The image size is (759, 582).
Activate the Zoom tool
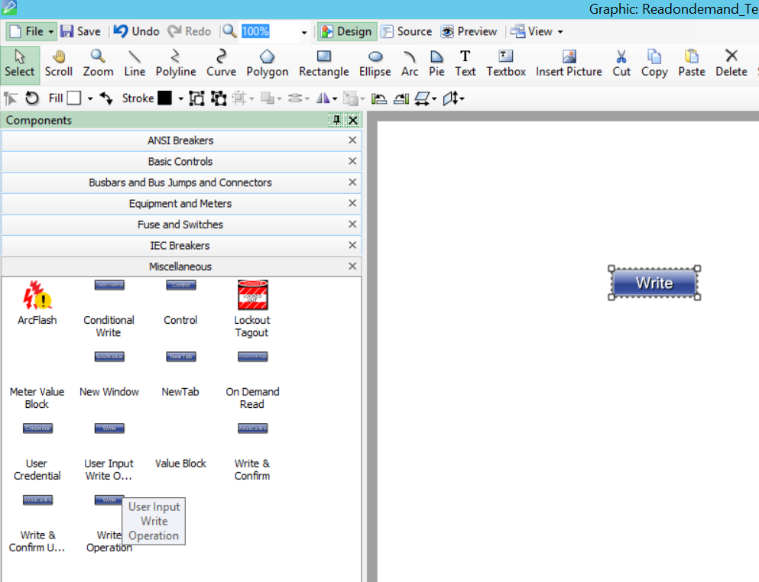(97, 63)
